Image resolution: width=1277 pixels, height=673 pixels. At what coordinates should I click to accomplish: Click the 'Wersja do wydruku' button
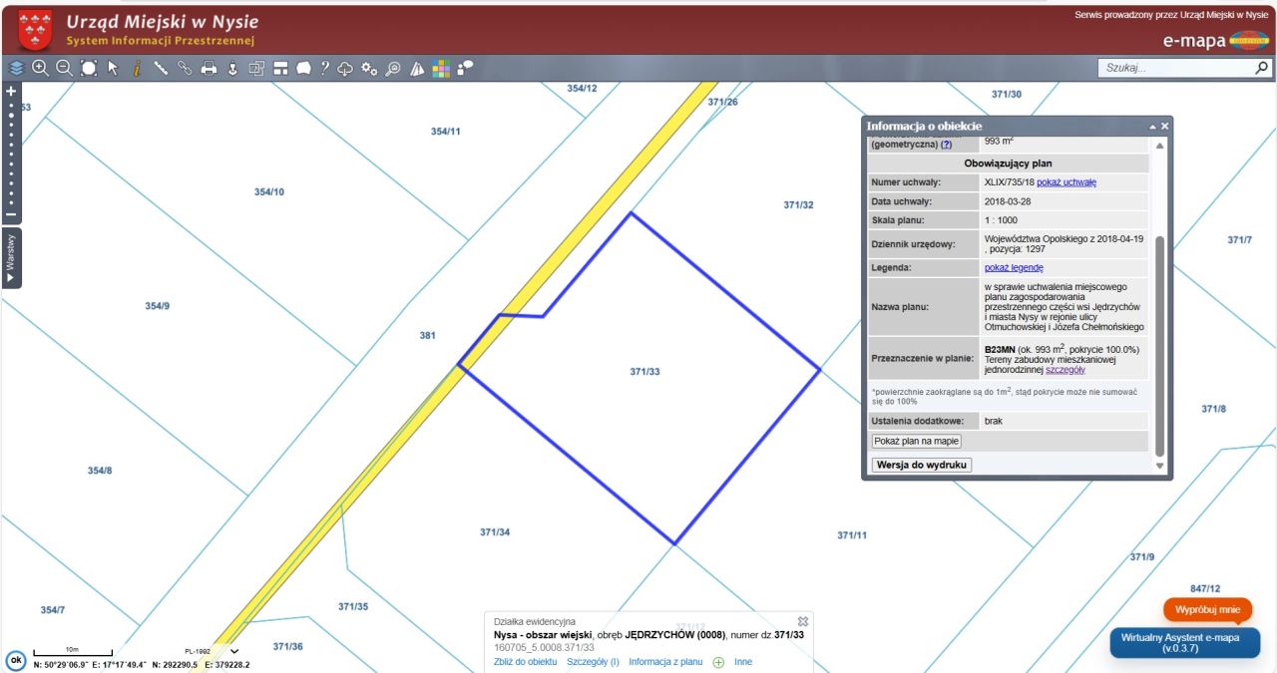click(x=921, y=465)
